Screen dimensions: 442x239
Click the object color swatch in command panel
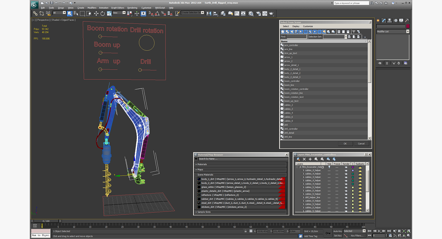pos(408,26)
